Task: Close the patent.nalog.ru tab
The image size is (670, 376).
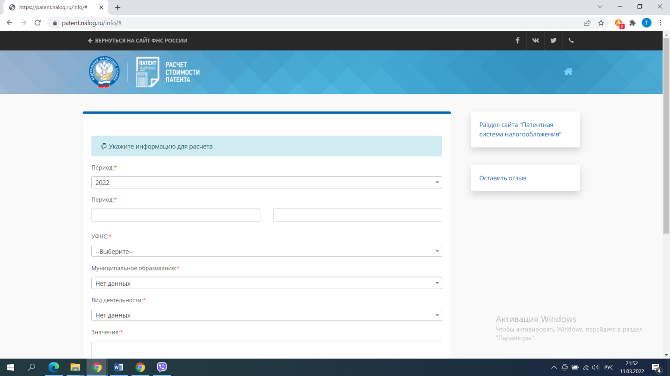Action: pyautogui.click(x=101, y=7)
